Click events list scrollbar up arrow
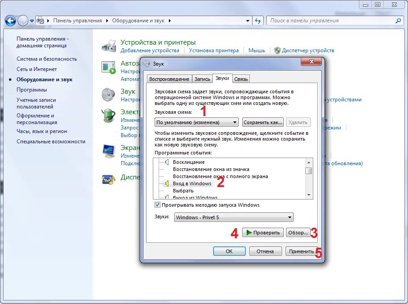Viewport: 408px width, 304px height. pyautogui.click(x=309, y=162)
